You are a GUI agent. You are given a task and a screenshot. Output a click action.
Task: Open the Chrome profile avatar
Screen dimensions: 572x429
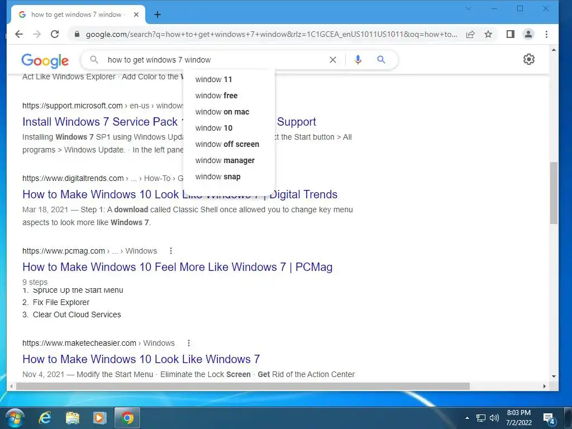pyautogui.click(x=528, y=34)
